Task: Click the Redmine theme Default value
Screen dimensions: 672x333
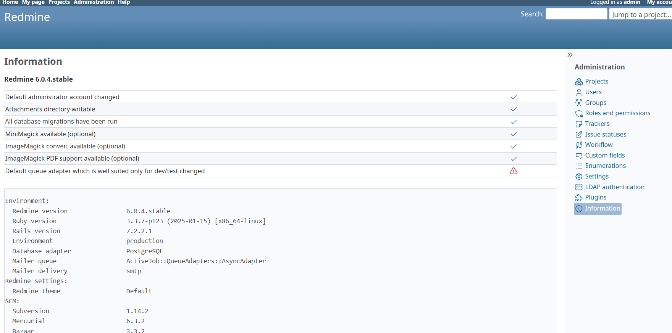Action: [x=139, y=291]
